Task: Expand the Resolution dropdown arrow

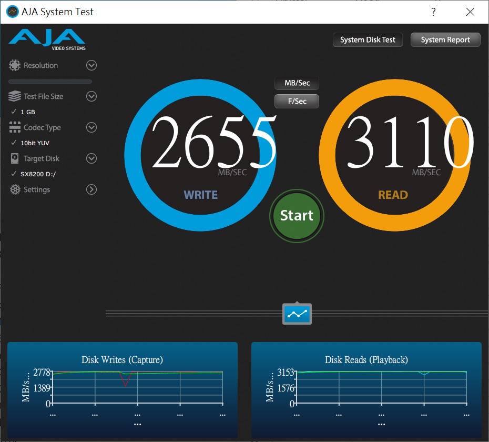Action: click(x=91, y=65)
